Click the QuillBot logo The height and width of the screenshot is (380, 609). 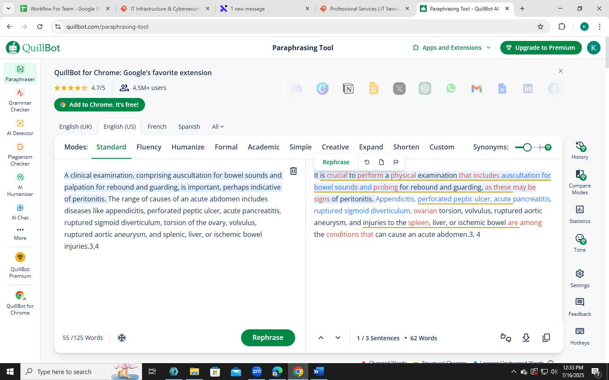(x=33, y=48)
